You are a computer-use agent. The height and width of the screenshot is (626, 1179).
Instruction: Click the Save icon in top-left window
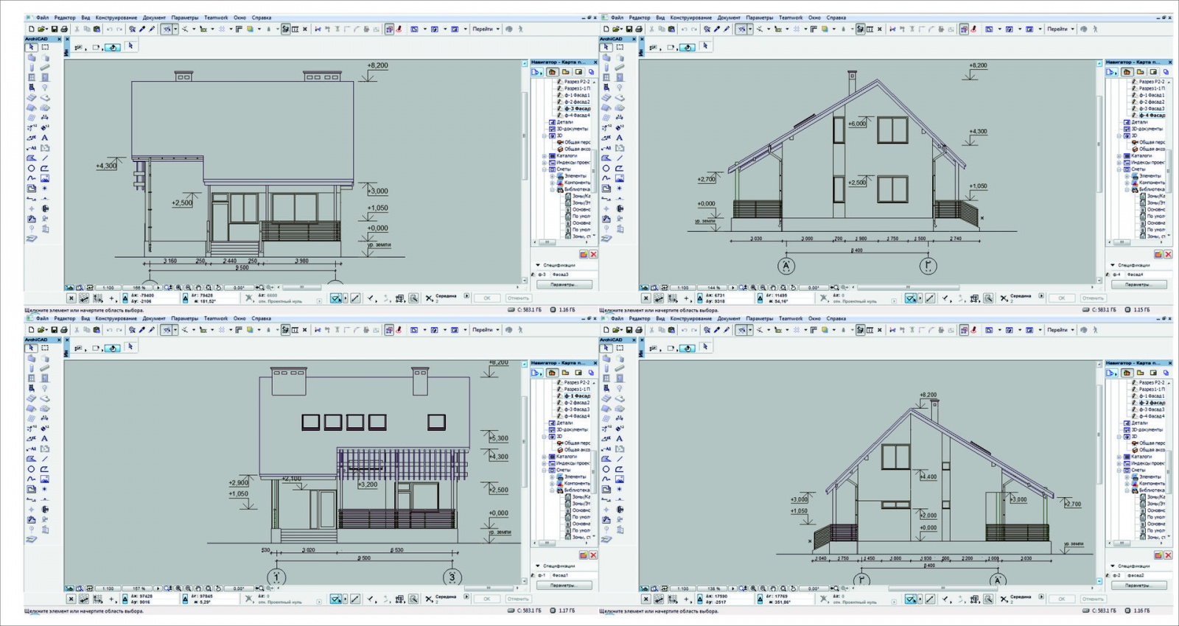pos(55,29)
